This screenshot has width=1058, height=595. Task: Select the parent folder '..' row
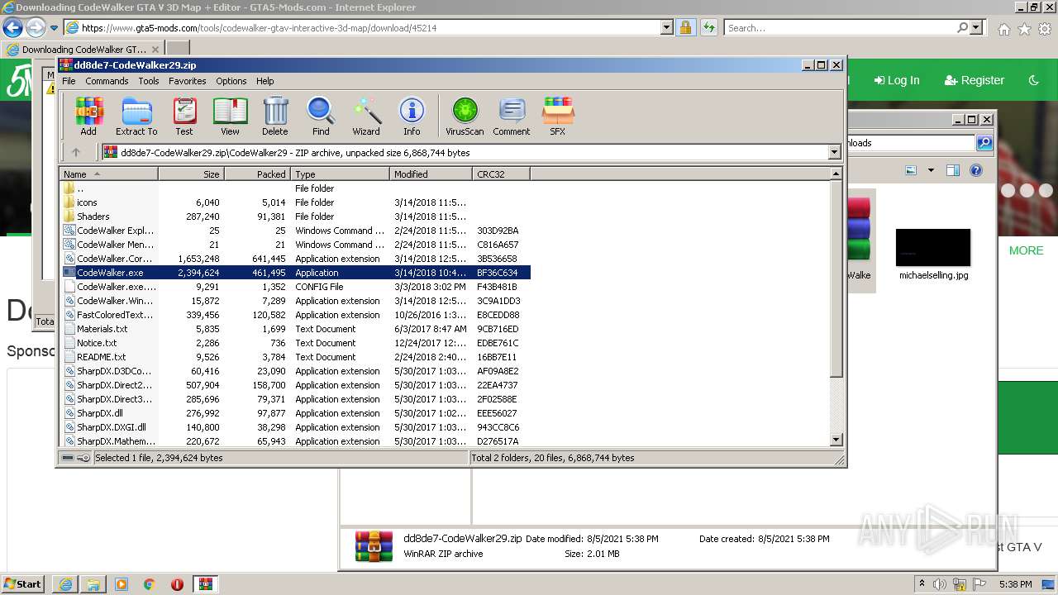click(x=295, y=188)
